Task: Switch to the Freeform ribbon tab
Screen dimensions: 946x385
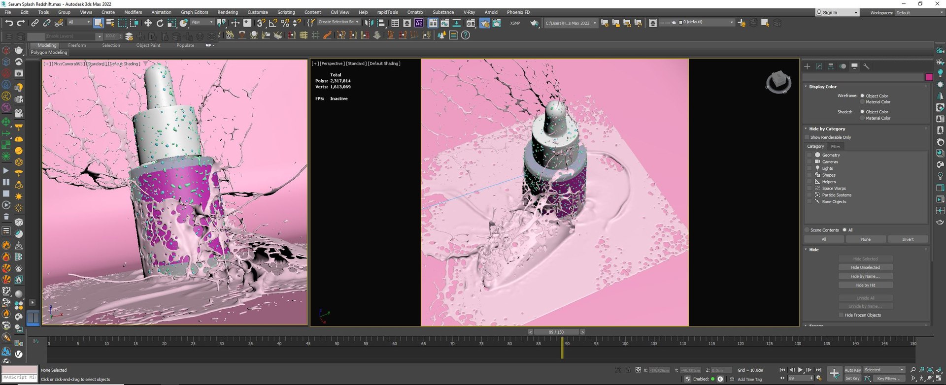Action: (x=77, y=45)
